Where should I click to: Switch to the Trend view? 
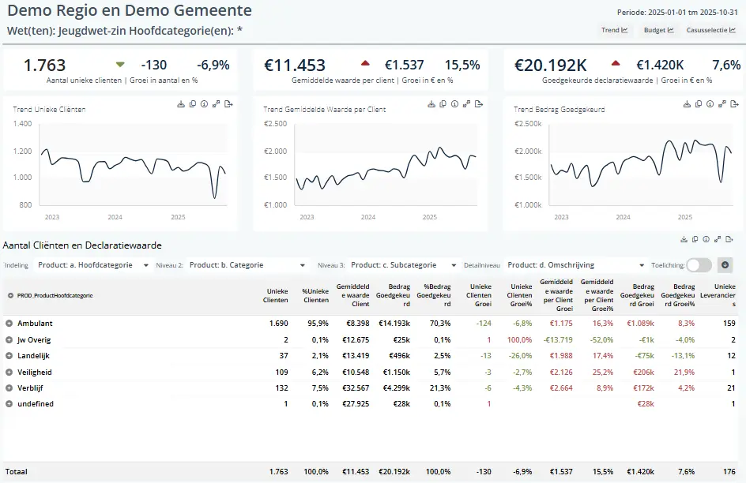click(614, 31)
